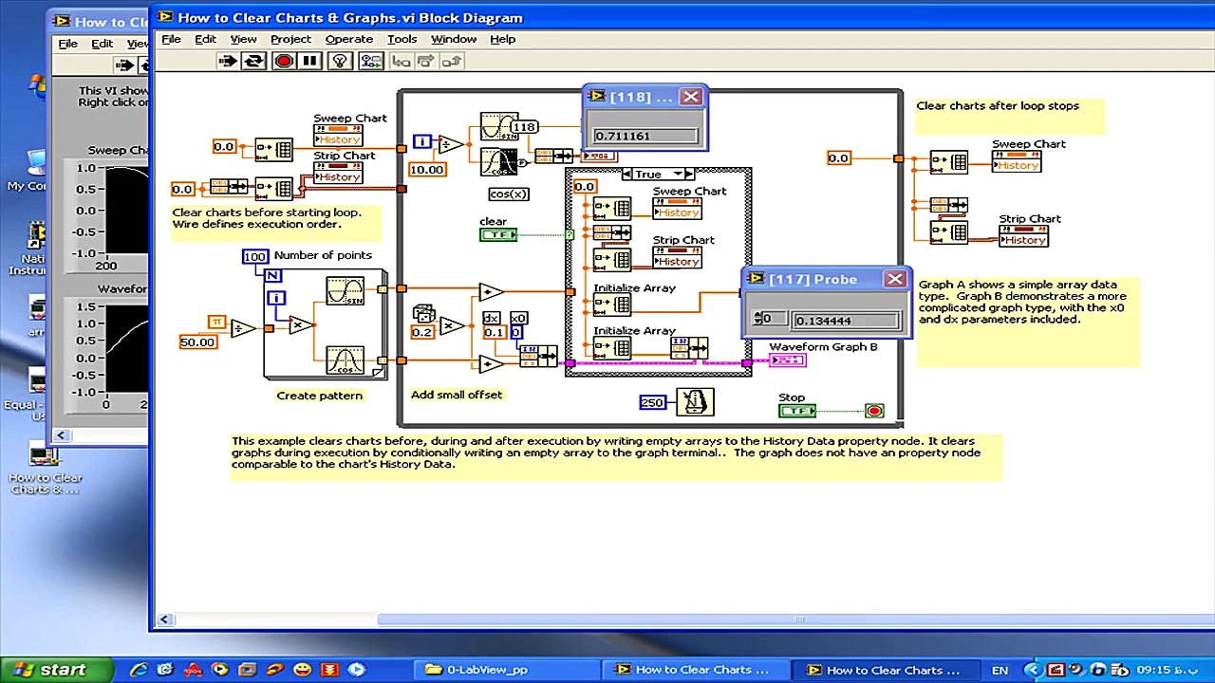
Task: Select Sweep Chart History node after loop
Action: click(1017, 160)
